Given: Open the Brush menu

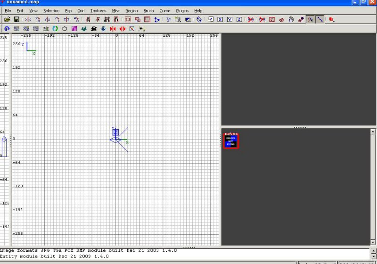Looking at the screenshot, I should (148, 10).
